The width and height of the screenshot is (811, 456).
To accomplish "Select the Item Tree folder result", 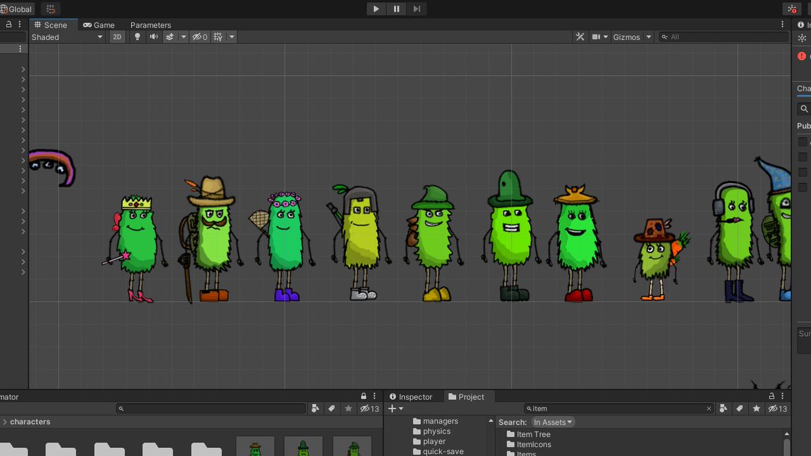I will click(x=528, y=434).
